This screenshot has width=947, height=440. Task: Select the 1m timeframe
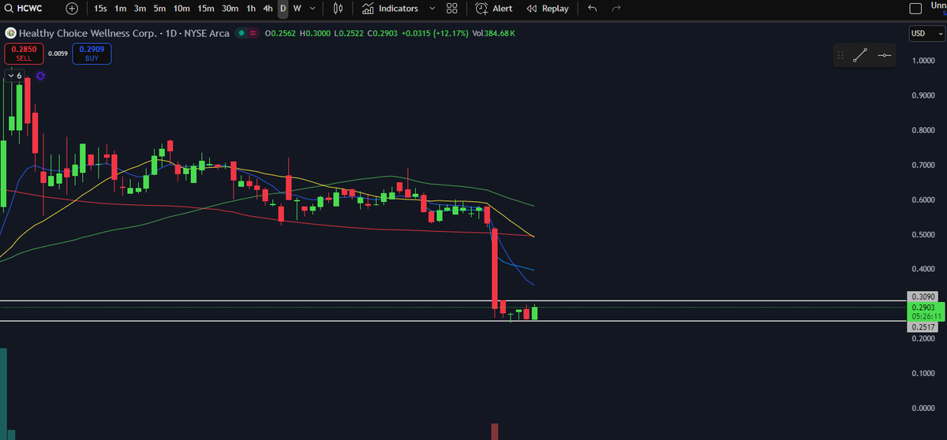[120, 9]
